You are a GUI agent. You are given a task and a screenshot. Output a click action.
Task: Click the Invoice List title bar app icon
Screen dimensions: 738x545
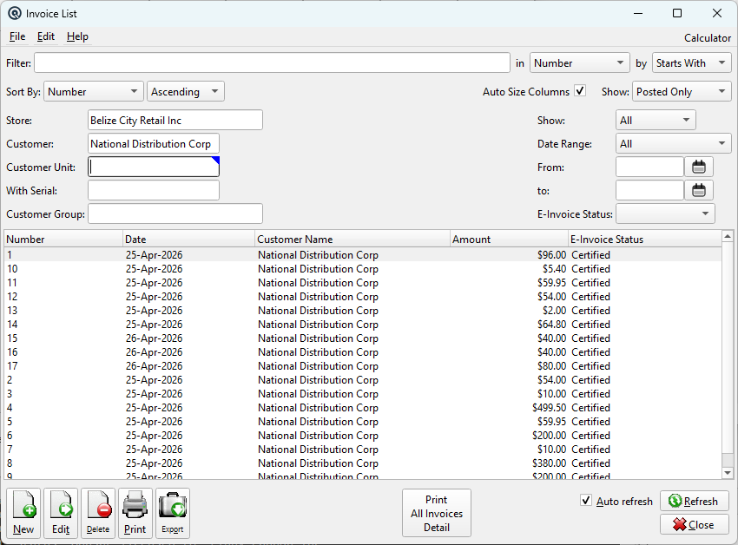tap(15, 13)
